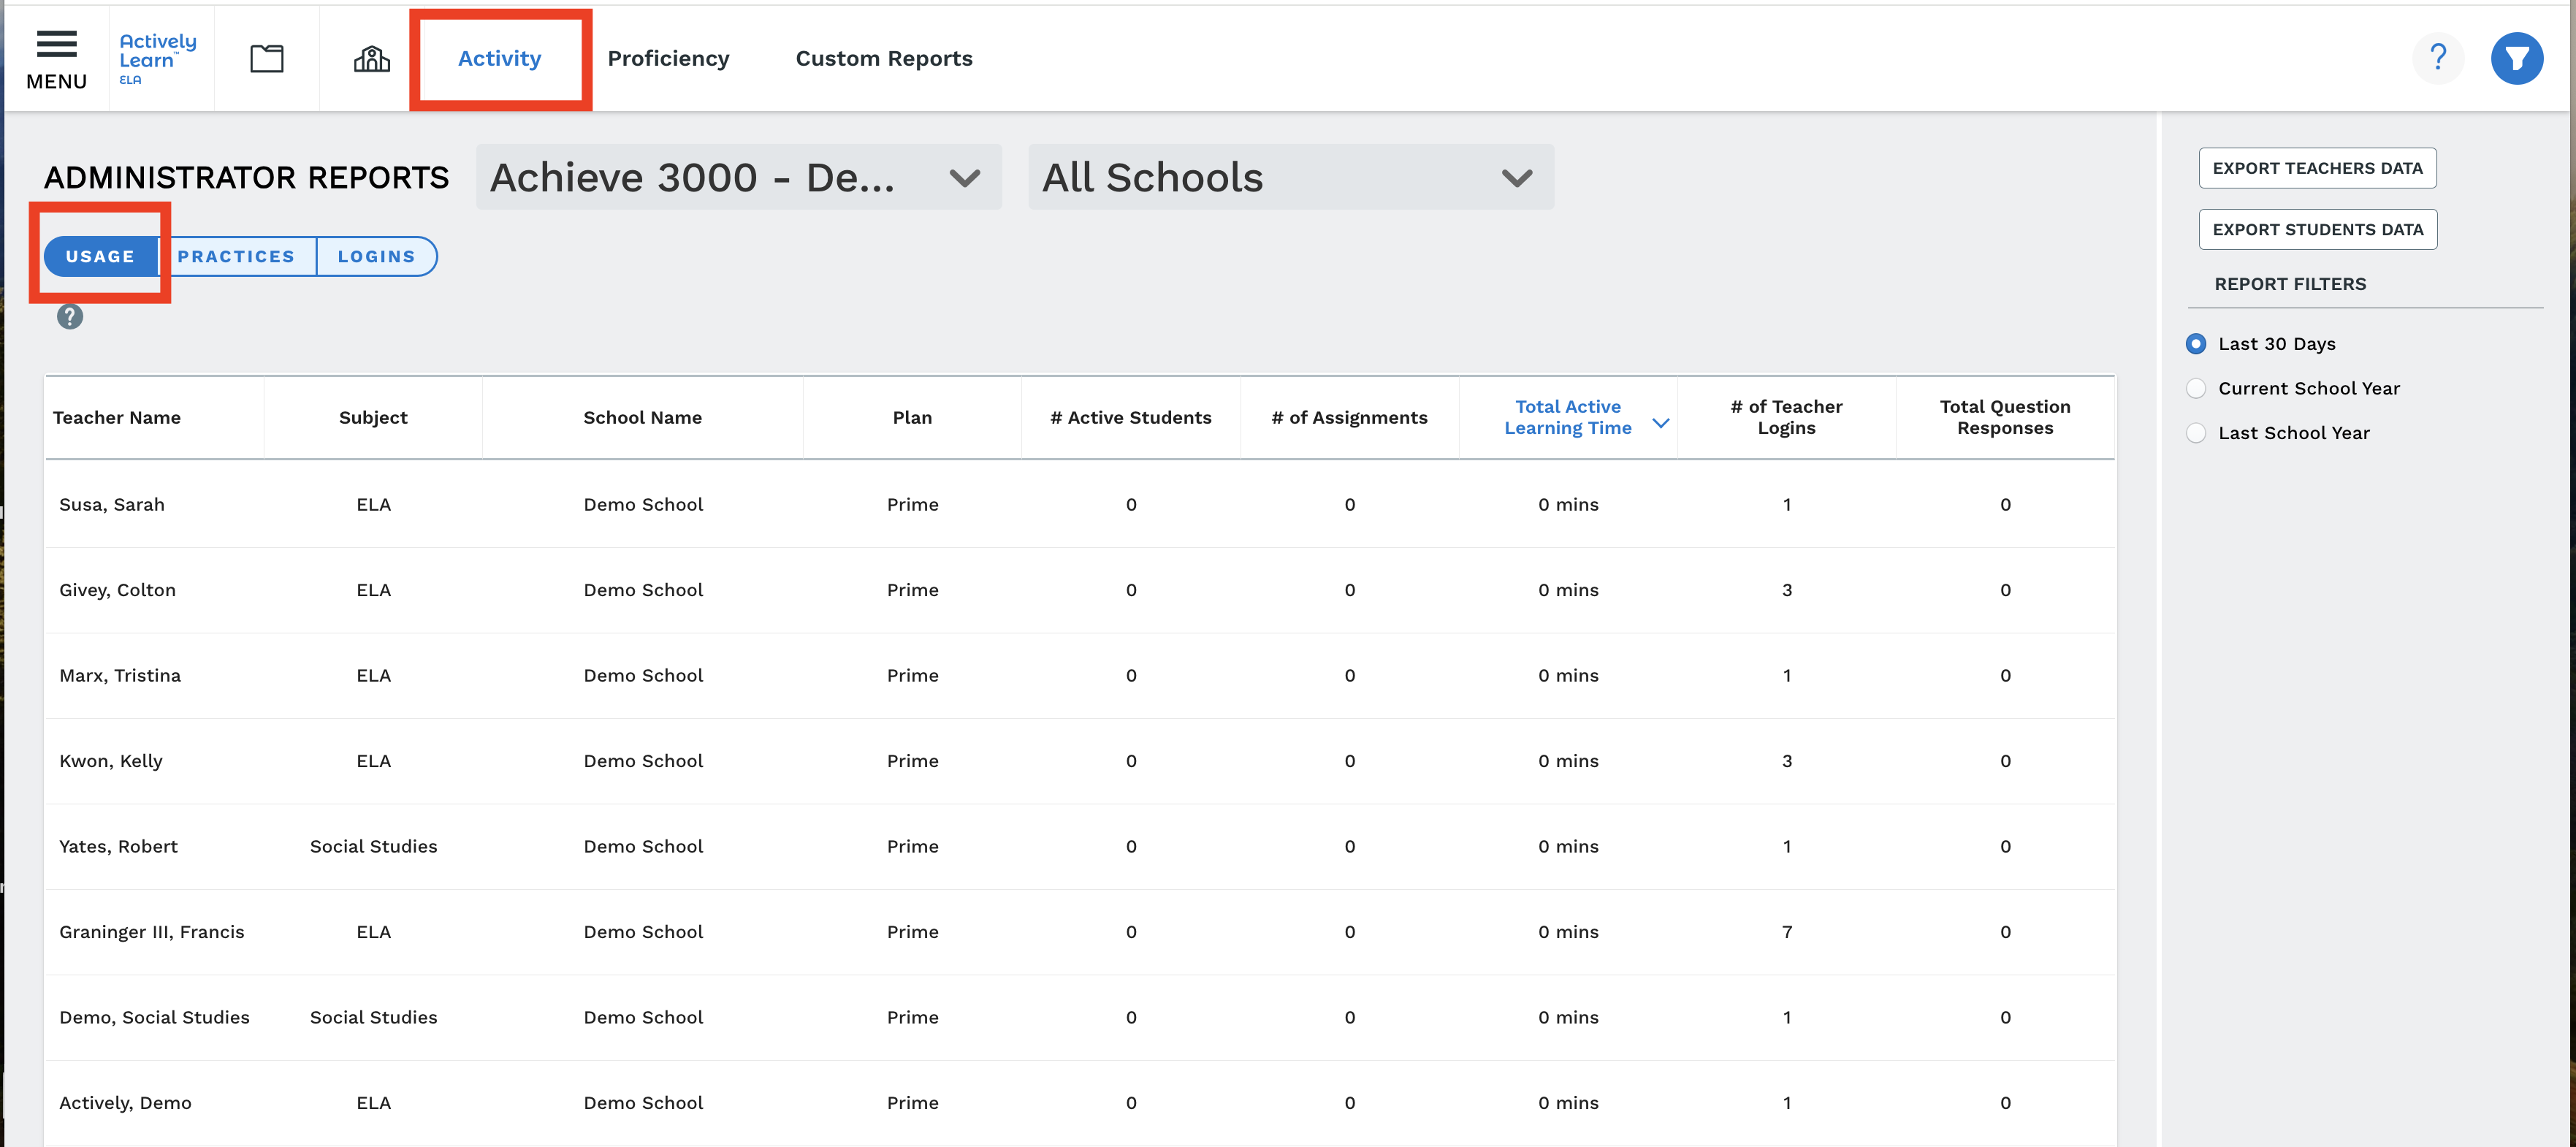
Task: Sort by School Name column header
Action: (642, 417)
